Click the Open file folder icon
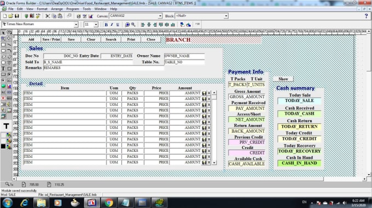The width and height of the screenshot is (372, 208). pos(11,16)
